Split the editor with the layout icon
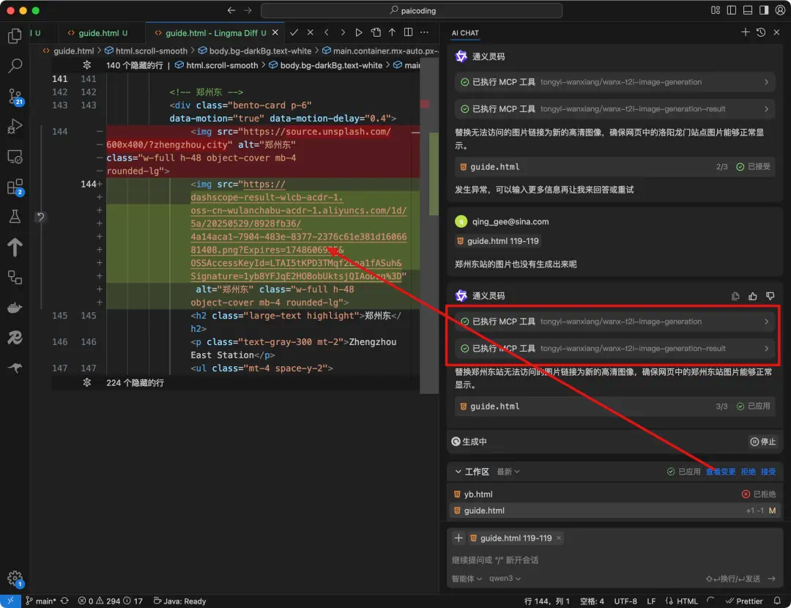791x608 pixels. [408, 32]
